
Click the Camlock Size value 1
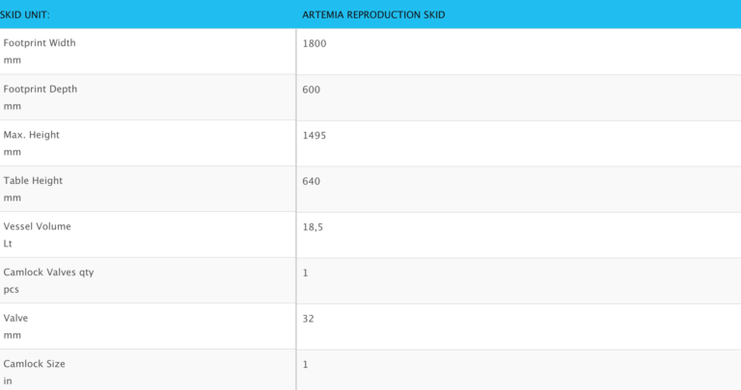[x=306, y=364]
